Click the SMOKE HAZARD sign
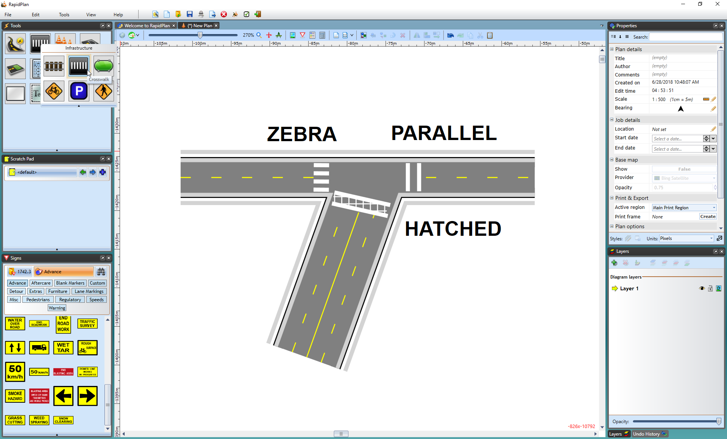The image size is (727, 439). (15, 396)
